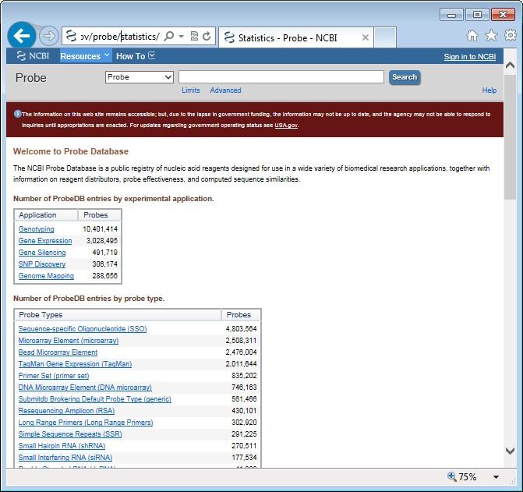
Task: Select the Genotyping count 10,401,414
Action: (x=100, y=229)
